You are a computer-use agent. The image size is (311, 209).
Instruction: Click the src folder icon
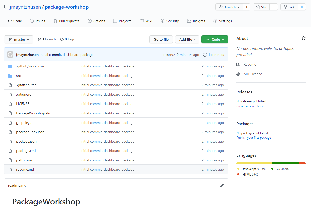point(10,76)
